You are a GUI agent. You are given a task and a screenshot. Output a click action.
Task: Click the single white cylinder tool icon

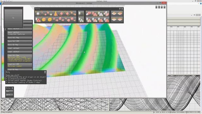pyautogui.click(x=81, y=14)
